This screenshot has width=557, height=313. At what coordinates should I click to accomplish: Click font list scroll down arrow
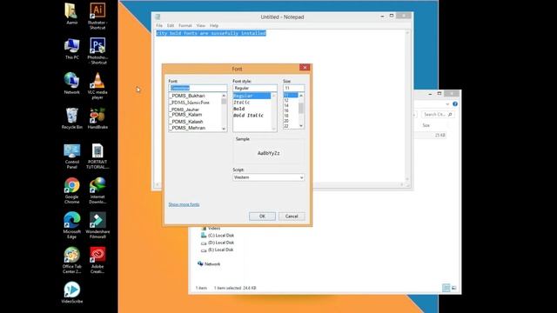click(x=224, y=129)
